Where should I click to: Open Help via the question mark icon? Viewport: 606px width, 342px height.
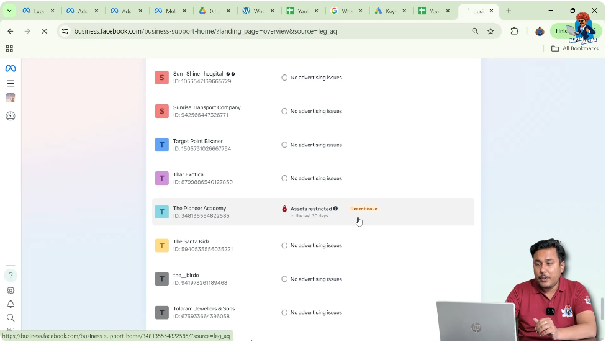(11, 275)
